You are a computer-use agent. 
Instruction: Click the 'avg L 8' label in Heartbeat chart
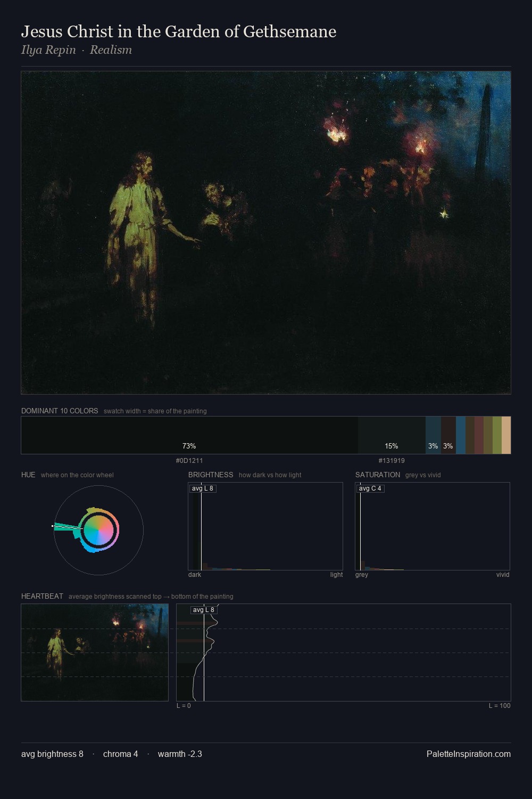point(204,610)
